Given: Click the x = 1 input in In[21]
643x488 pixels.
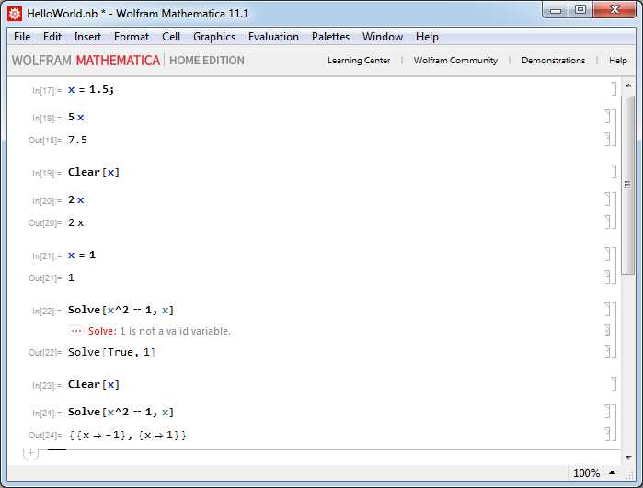Looking at the screenshot, I should point(82,255).
